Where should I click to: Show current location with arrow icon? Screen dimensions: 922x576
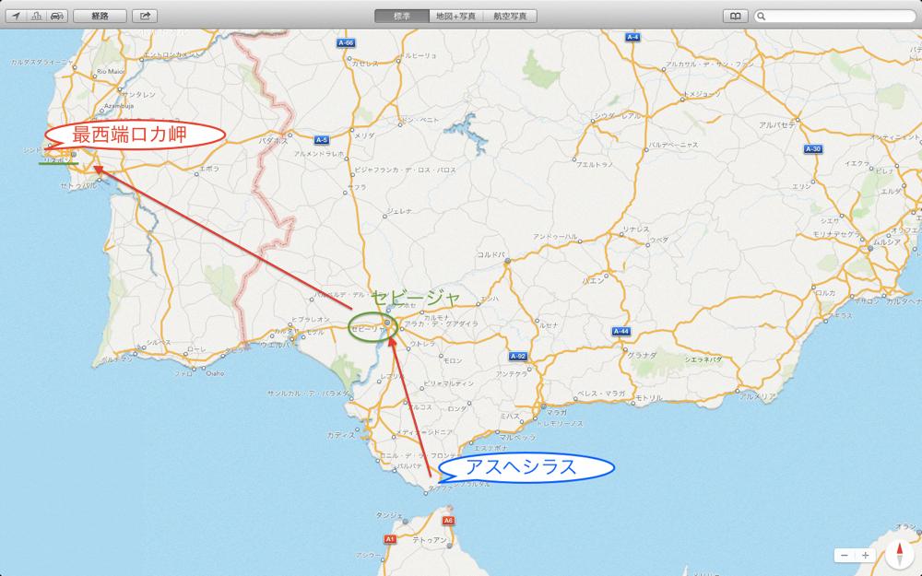[16, 16]
